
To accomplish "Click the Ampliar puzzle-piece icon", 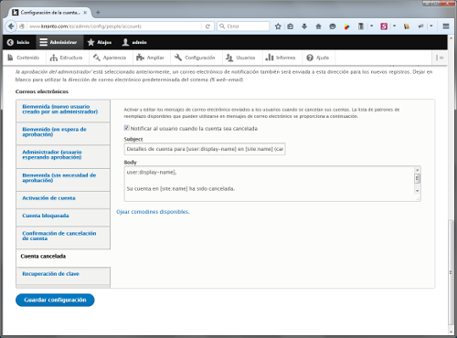I will [x=140, y=58].
